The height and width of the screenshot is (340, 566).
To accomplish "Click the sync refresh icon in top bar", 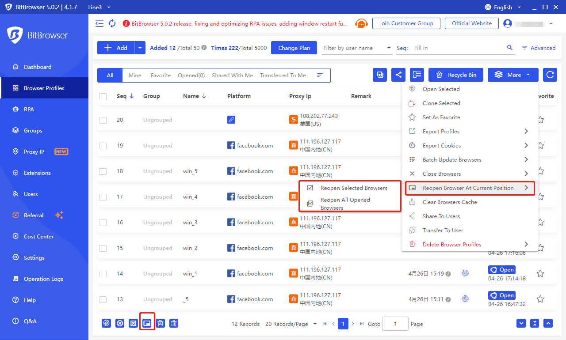I will click(112, 23).
